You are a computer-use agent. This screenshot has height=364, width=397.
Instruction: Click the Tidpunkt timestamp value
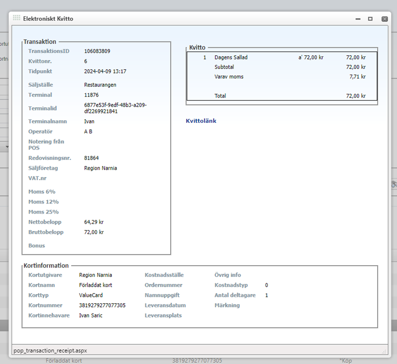pos(105,71)
